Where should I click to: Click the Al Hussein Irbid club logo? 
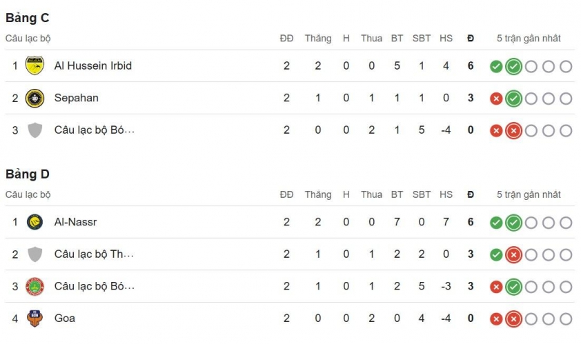(35, 66)
